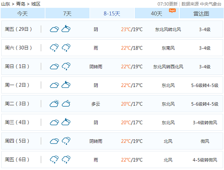Viewport: 224px width, 170px height.
Task: Click the hot badge on the 40天 tab
Action: point(172,11)
